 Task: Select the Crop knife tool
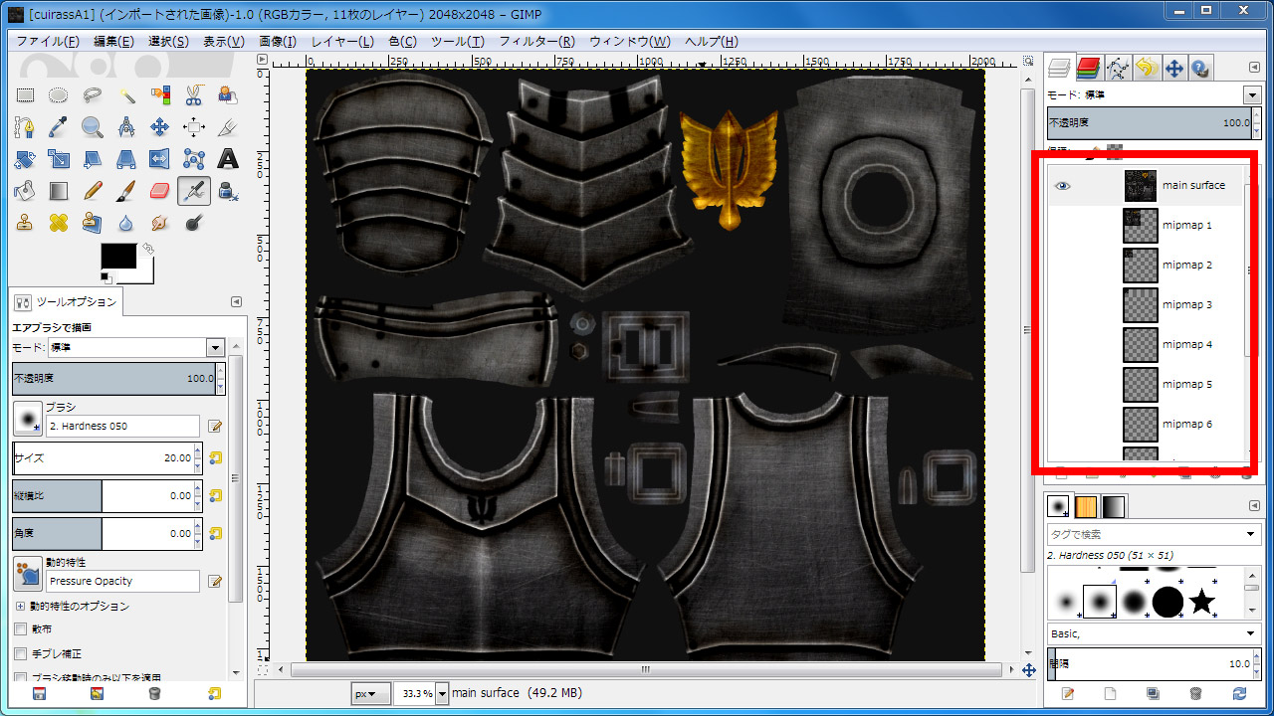[228, 127]
